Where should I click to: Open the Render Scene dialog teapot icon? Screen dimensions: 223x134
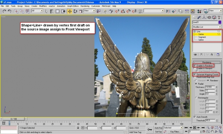pyautogui.click(x=206, y=11)
